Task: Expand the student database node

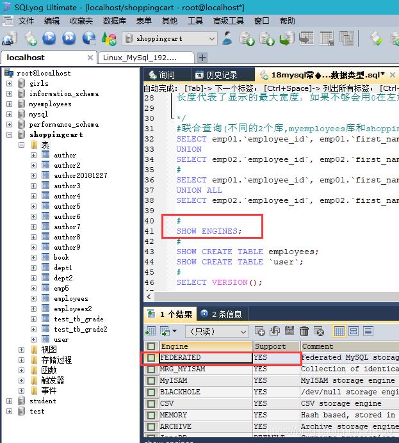Action: (9, 401)
